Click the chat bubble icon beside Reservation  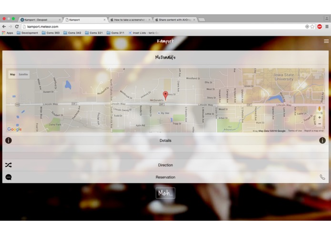(9, 177)
